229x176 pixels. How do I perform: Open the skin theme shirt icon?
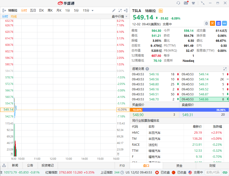193,3
